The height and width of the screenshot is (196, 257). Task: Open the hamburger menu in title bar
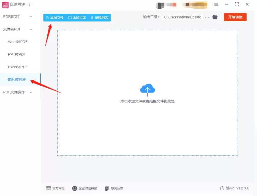(216, 4)
